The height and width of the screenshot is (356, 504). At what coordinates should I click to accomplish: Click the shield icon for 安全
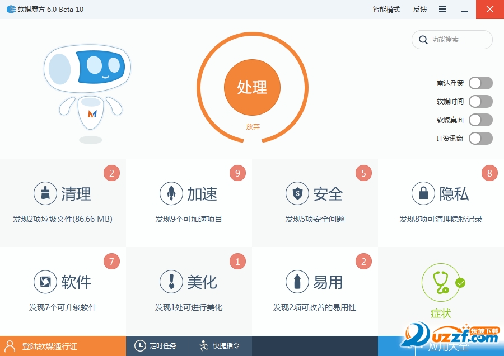pyautogui.click(x=297, y=193)
